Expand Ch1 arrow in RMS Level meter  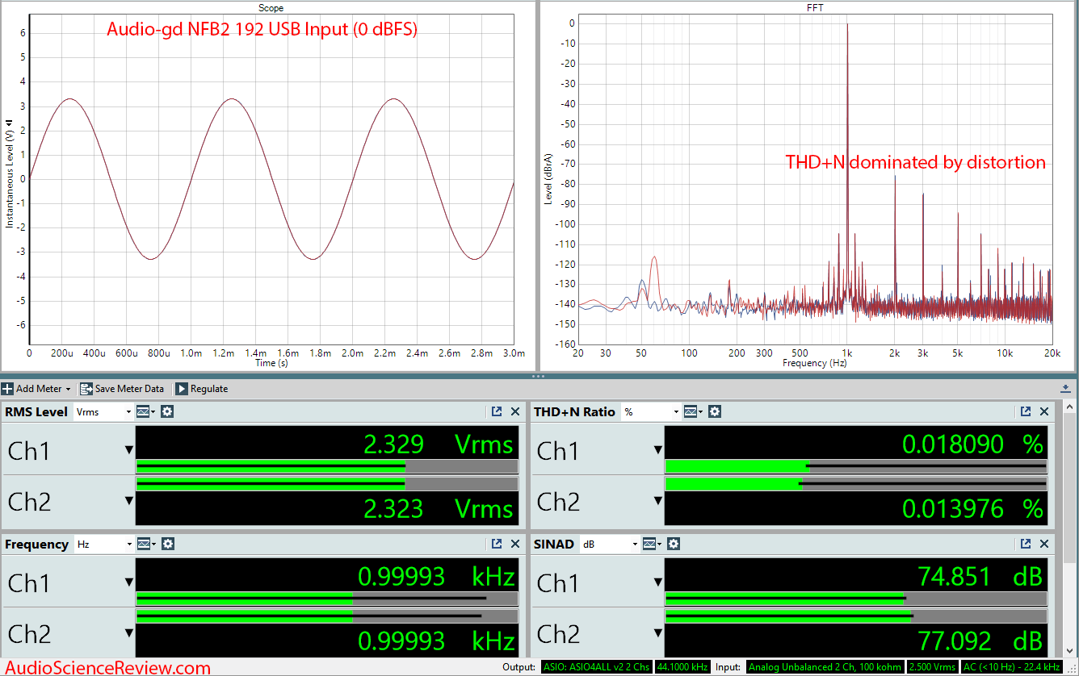tap(128, 450)
